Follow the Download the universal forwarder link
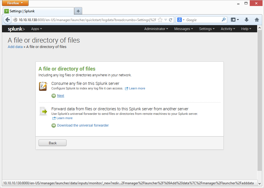The image size is (264, 188). tap(83, 125)
